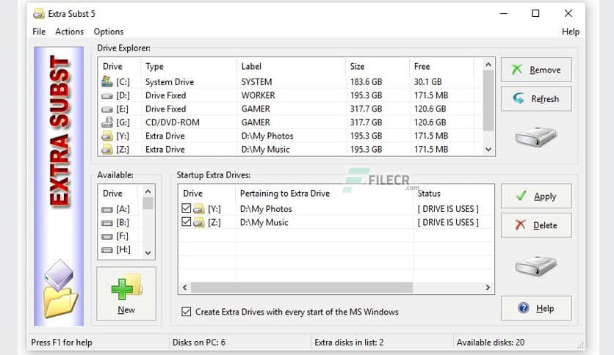Click the Available list scroll up arrow
The width and height of the screenshot is (614, 355).
[148, 191]
